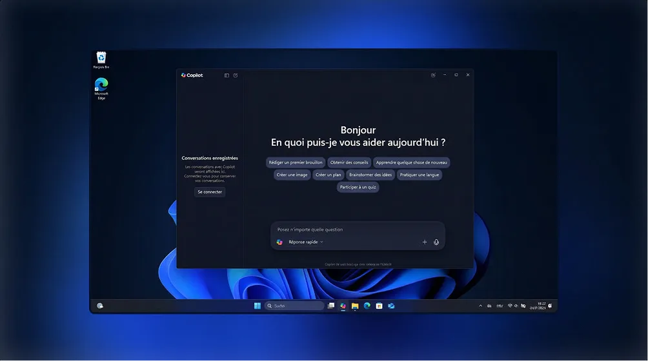Pick the "Créer un plan" suggestion

[328, 175]
